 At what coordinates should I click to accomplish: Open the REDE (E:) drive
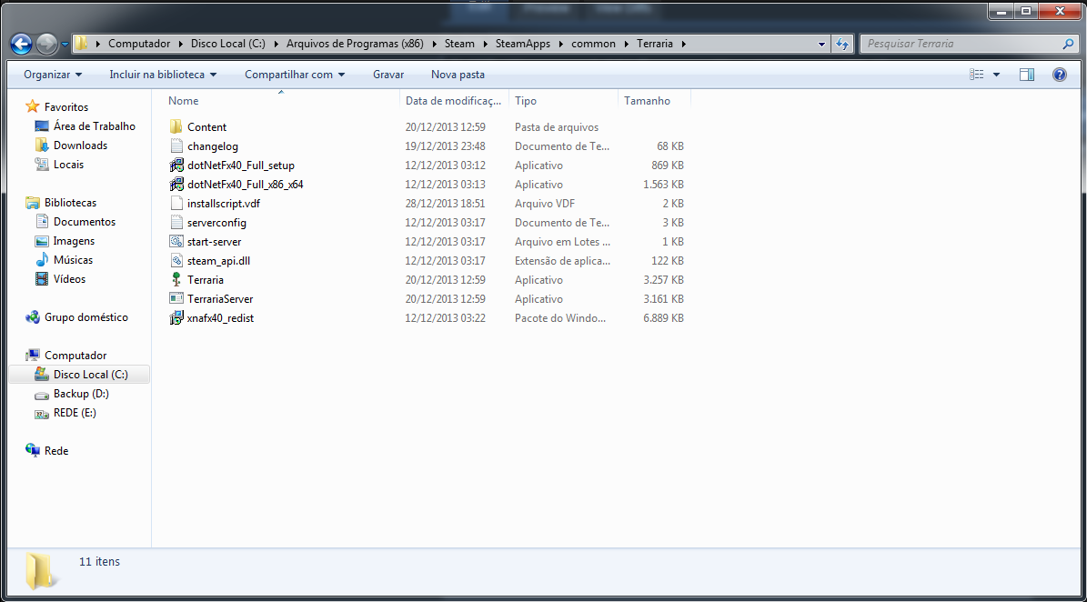(x=75, y=413)
